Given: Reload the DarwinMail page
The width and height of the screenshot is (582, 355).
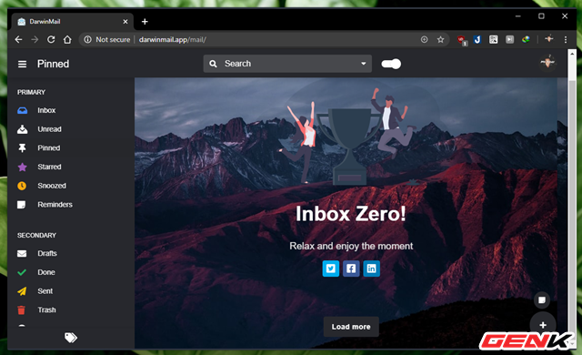Looking at the screenshot, I should point(51,39).
